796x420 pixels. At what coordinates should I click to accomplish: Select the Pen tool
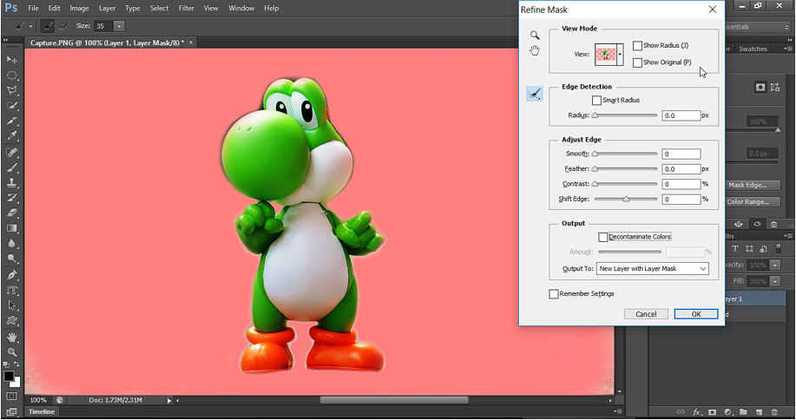click(11, 275)
